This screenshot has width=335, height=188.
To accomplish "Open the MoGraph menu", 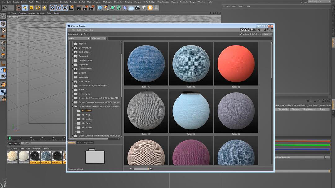I will click(107, 2).
